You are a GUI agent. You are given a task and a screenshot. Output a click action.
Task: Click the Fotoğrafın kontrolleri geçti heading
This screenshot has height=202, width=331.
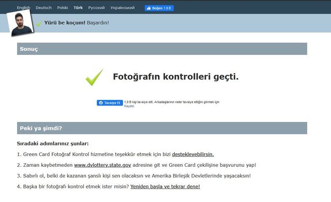click(x=176, y=77)
